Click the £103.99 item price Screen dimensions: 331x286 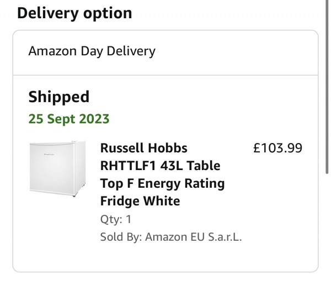pyautogui.click(x=277, y=148)
